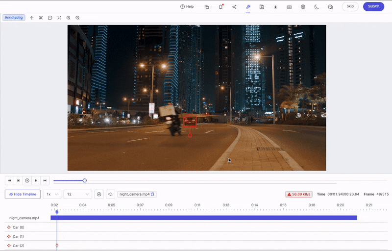
Task: Click the 0:11 mark on timeline ruler
Action: 197,205
